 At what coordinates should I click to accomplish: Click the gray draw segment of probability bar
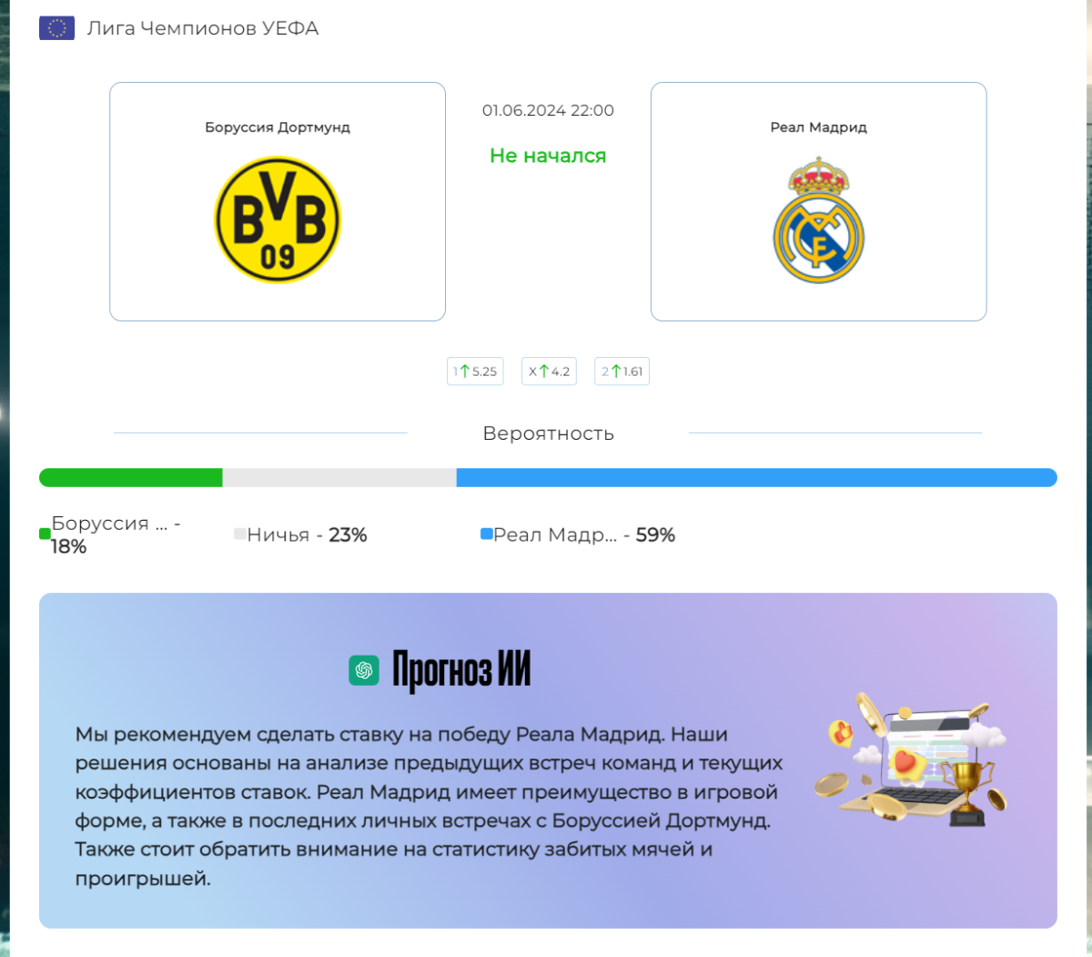(339, 477)
